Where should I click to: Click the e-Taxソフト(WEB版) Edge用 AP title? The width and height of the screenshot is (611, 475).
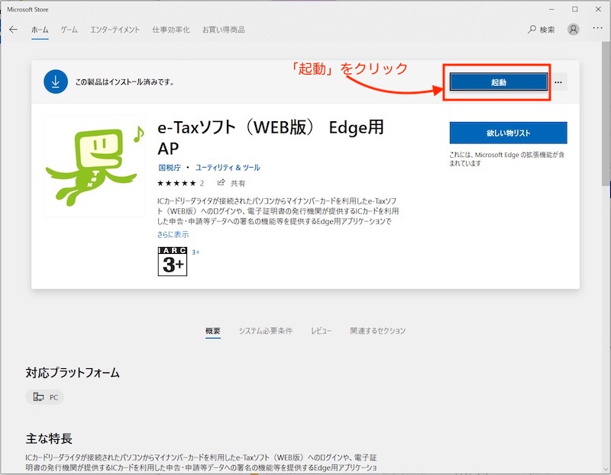[270, 138]
